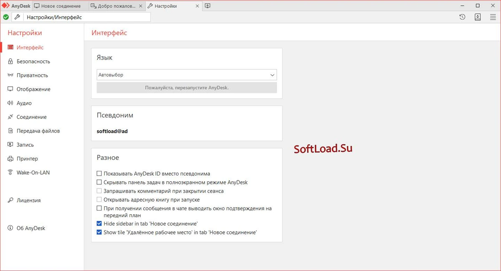Click the Privacy glasses icon
501x271 pixels.
click(x=10, y=75)
